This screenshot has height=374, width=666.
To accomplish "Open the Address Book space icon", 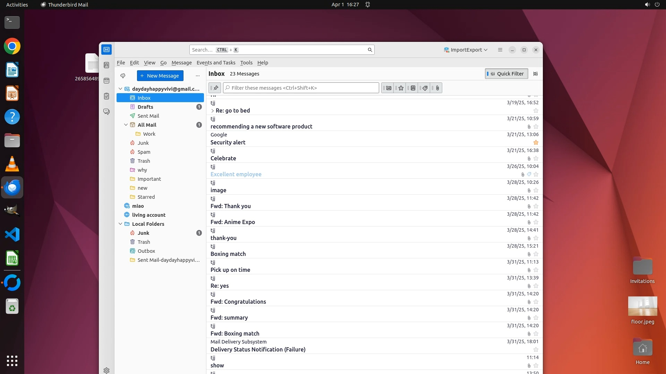I will (x=106, y=65).
